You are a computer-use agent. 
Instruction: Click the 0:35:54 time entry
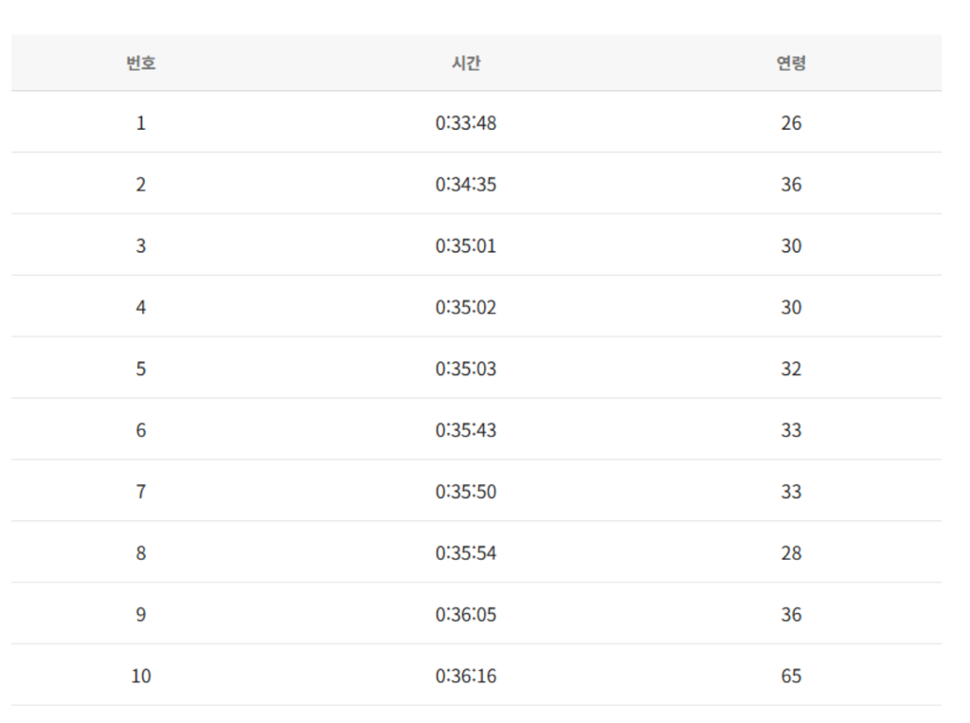coord(466,553)
